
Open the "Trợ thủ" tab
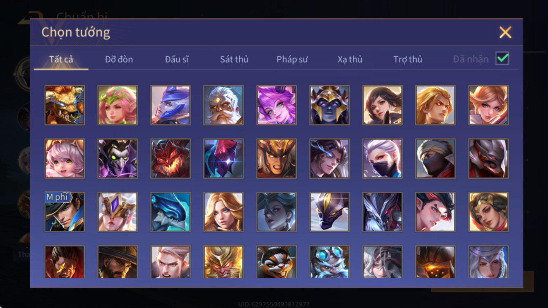click(x=408, y=59)
